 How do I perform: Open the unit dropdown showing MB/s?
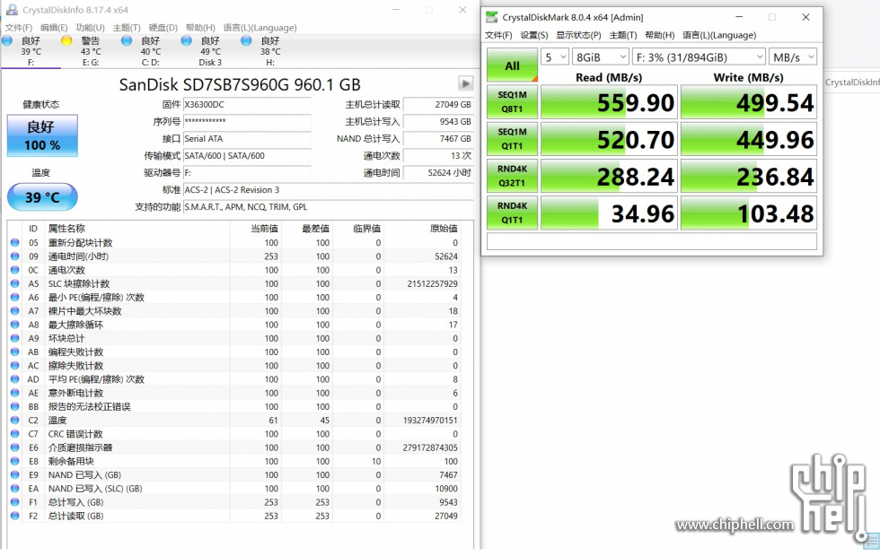point(792,56)
